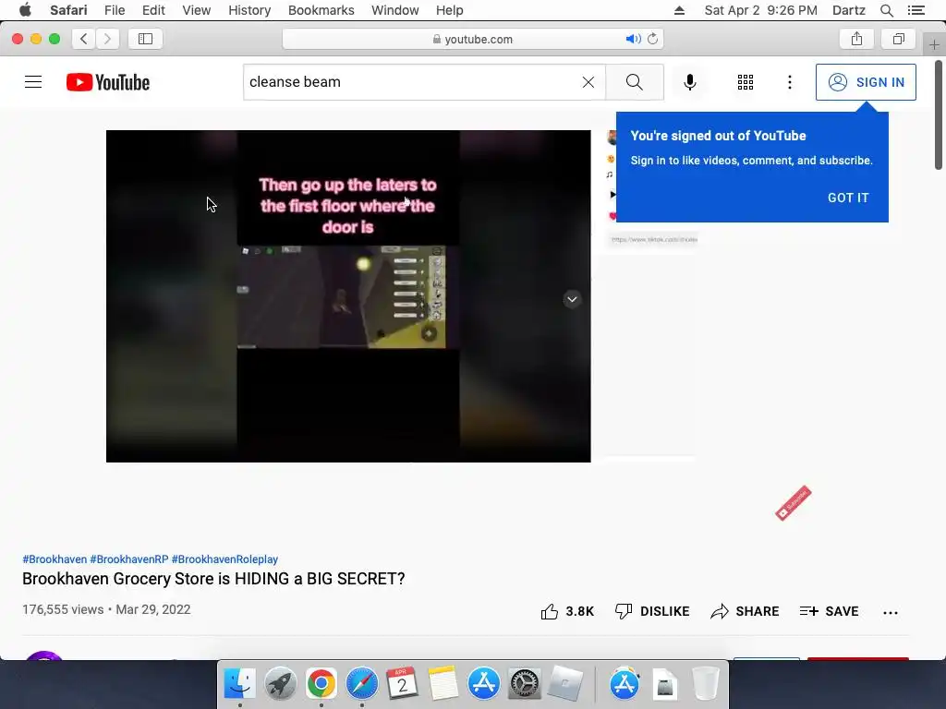
Task: Click the SIGN IN button
Action: click(866, 82)
